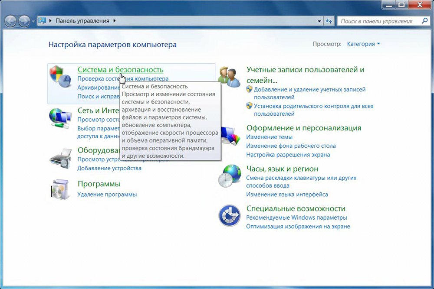The width and height of the screenshot is (434, 289).
Task: Click Удаление программы link
Action: pos(107,195)
